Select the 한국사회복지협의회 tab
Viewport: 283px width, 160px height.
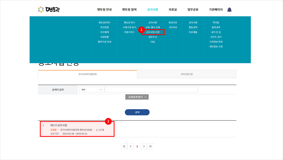(87, 74)
